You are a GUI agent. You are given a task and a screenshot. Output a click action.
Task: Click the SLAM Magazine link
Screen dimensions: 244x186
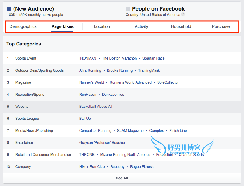click(130, 131)
